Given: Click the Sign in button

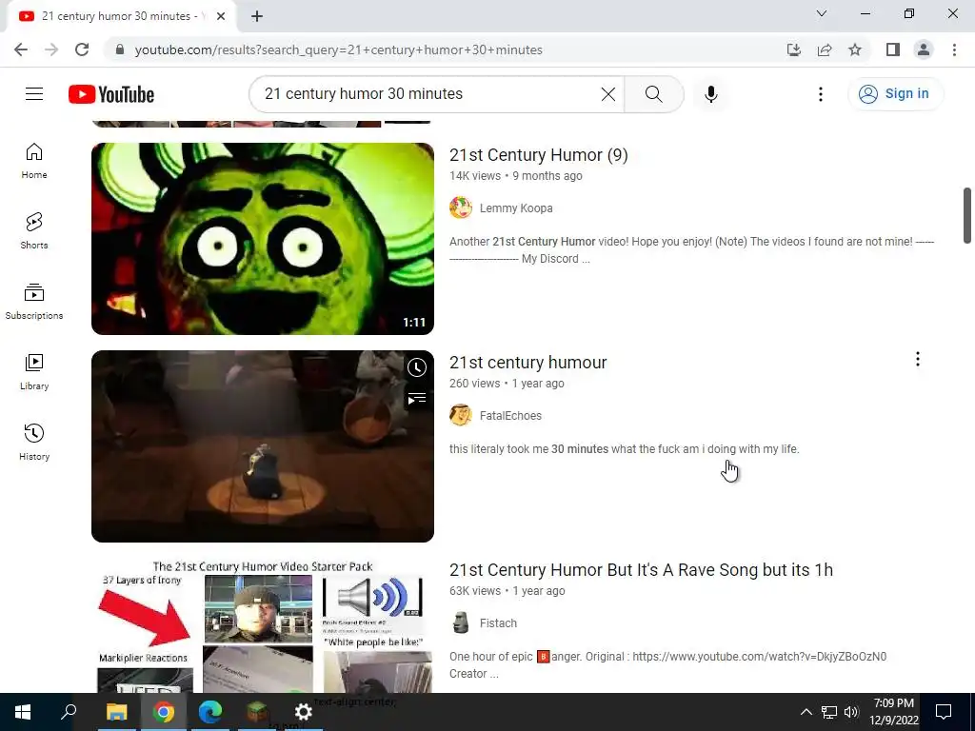Looking at the screenshot, I should pyautogui.click(x=895, y=94).
